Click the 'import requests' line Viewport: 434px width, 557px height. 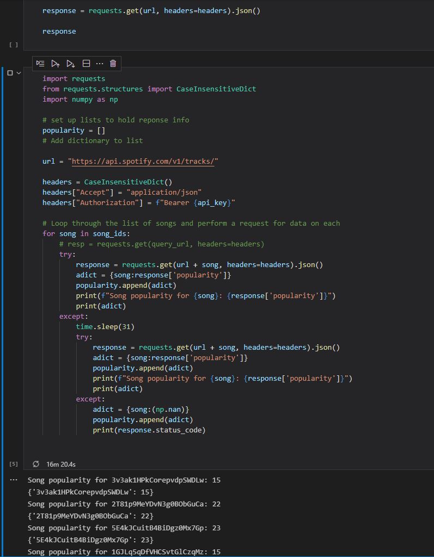point(74,78)
